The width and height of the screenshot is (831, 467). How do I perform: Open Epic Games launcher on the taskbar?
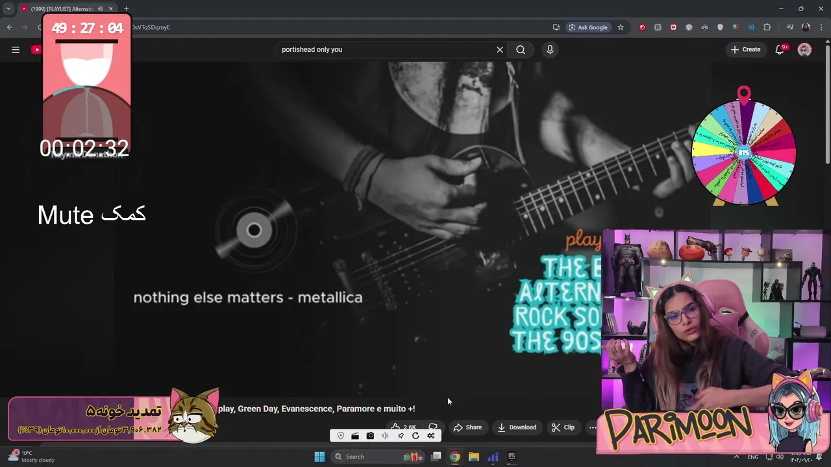512,457
